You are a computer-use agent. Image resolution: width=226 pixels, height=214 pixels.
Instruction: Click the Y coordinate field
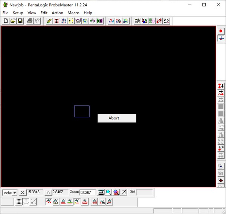tap(60, 193)
